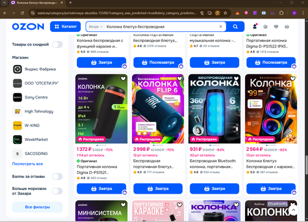308x222 pixels.
Task: Toggle Баллы за отзывы switch
Action: point(57,176)
